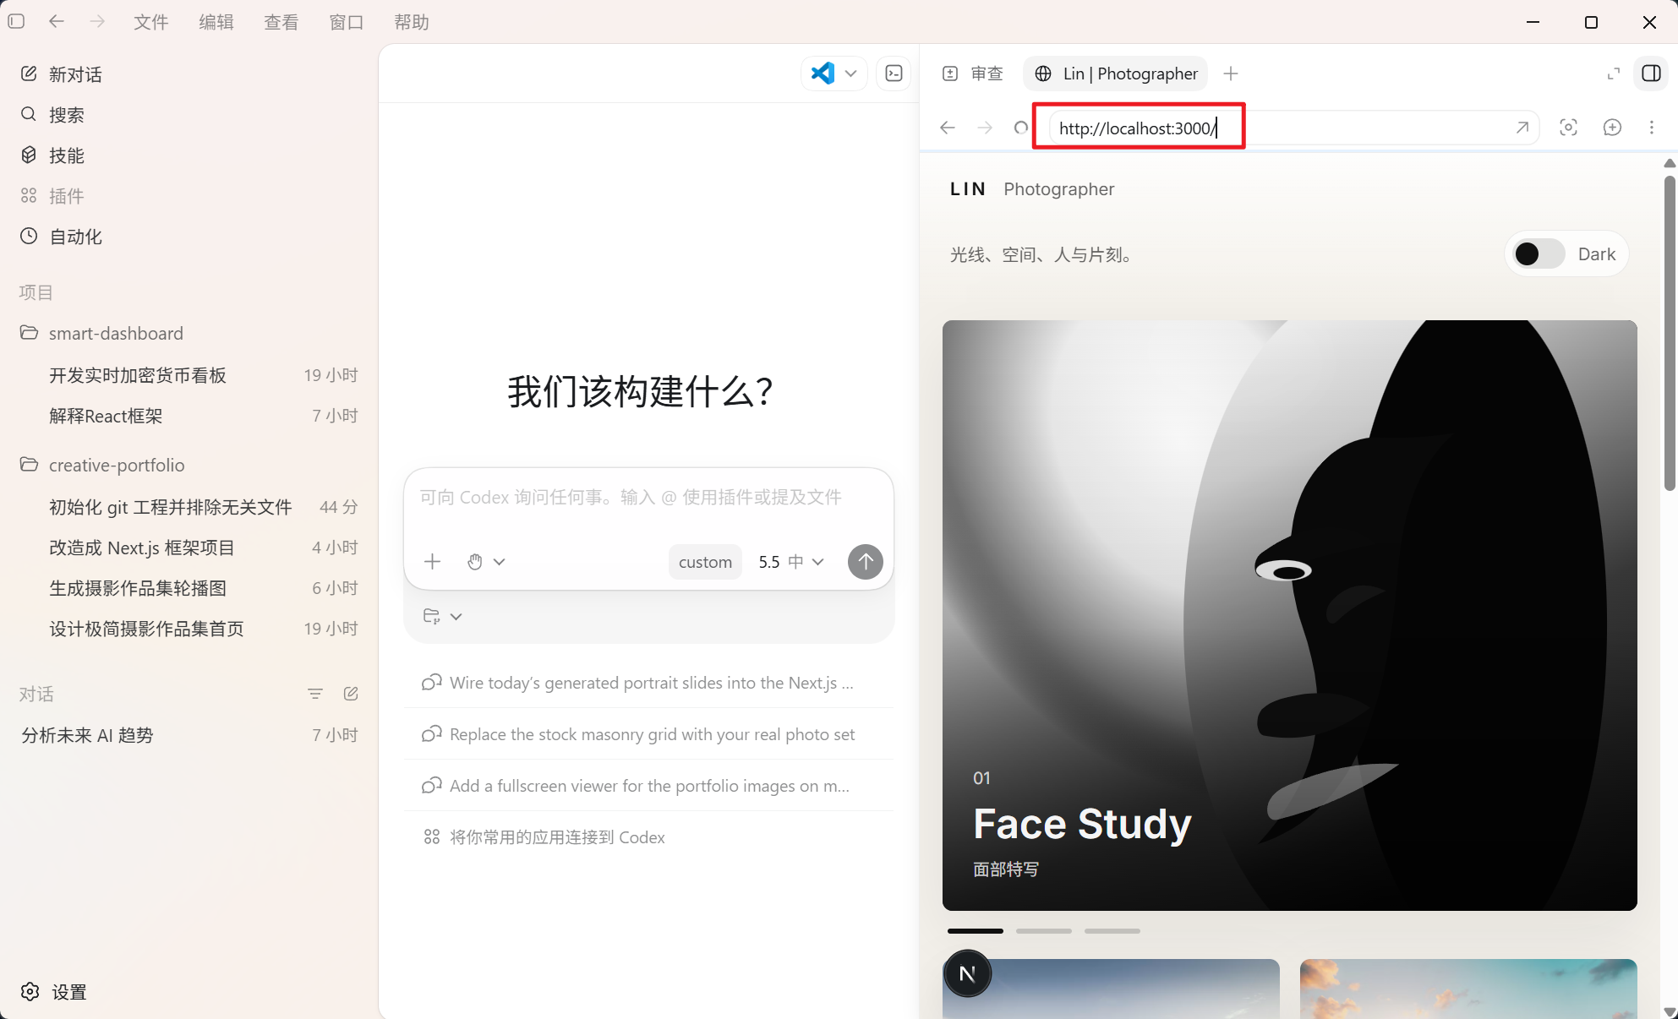Viewport: 1678px width, 1019px height.
Task: Open a new browser tab with plus
Action: click(x=1231, y=74)
